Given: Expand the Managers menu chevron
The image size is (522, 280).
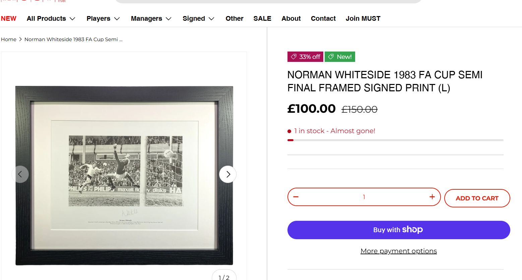Looking at the screenshot, I should coord(169,19).
